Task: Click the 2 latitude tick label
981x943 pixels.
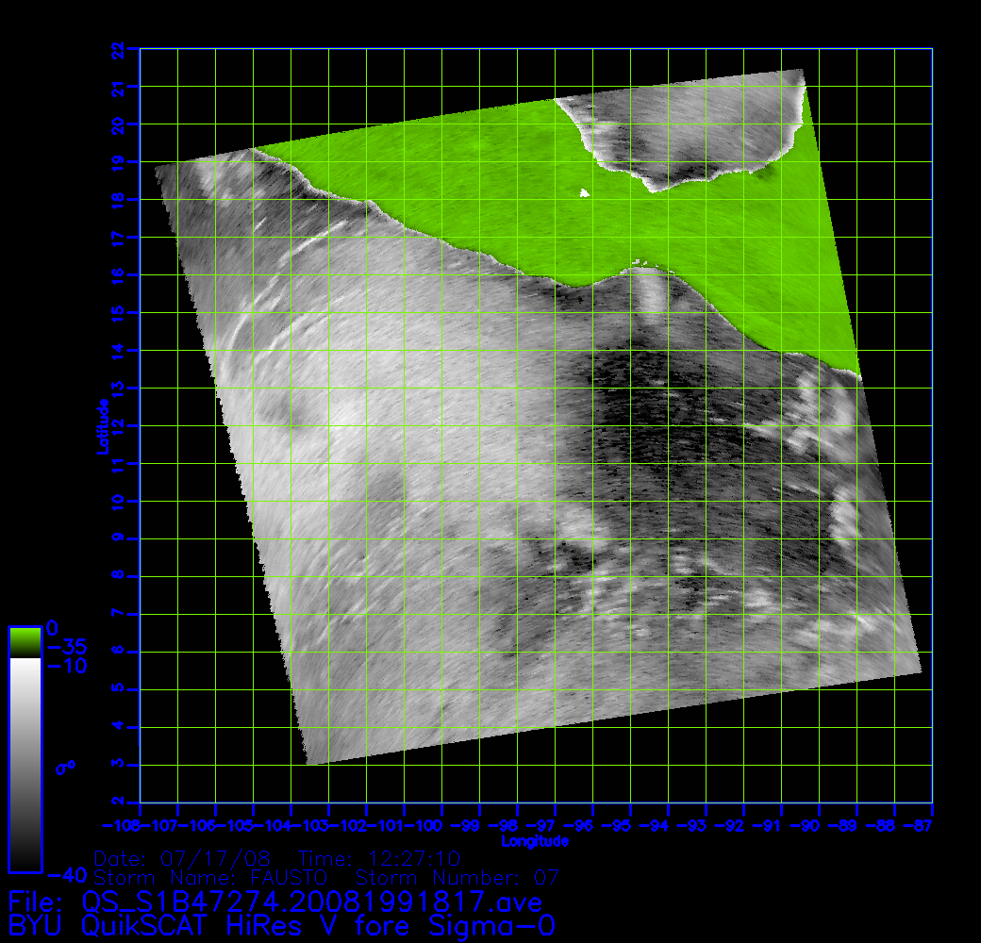Action: tap(118, 802)
